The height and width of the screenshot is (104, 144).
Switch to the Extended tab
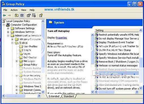pos(54,96)
